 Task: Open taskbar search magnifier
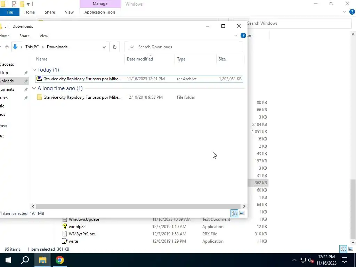(25, 260)
